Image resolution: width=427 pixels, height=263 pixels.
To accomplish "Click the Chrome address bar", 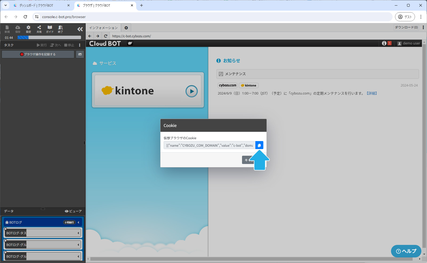I will (x=212, y=17).
